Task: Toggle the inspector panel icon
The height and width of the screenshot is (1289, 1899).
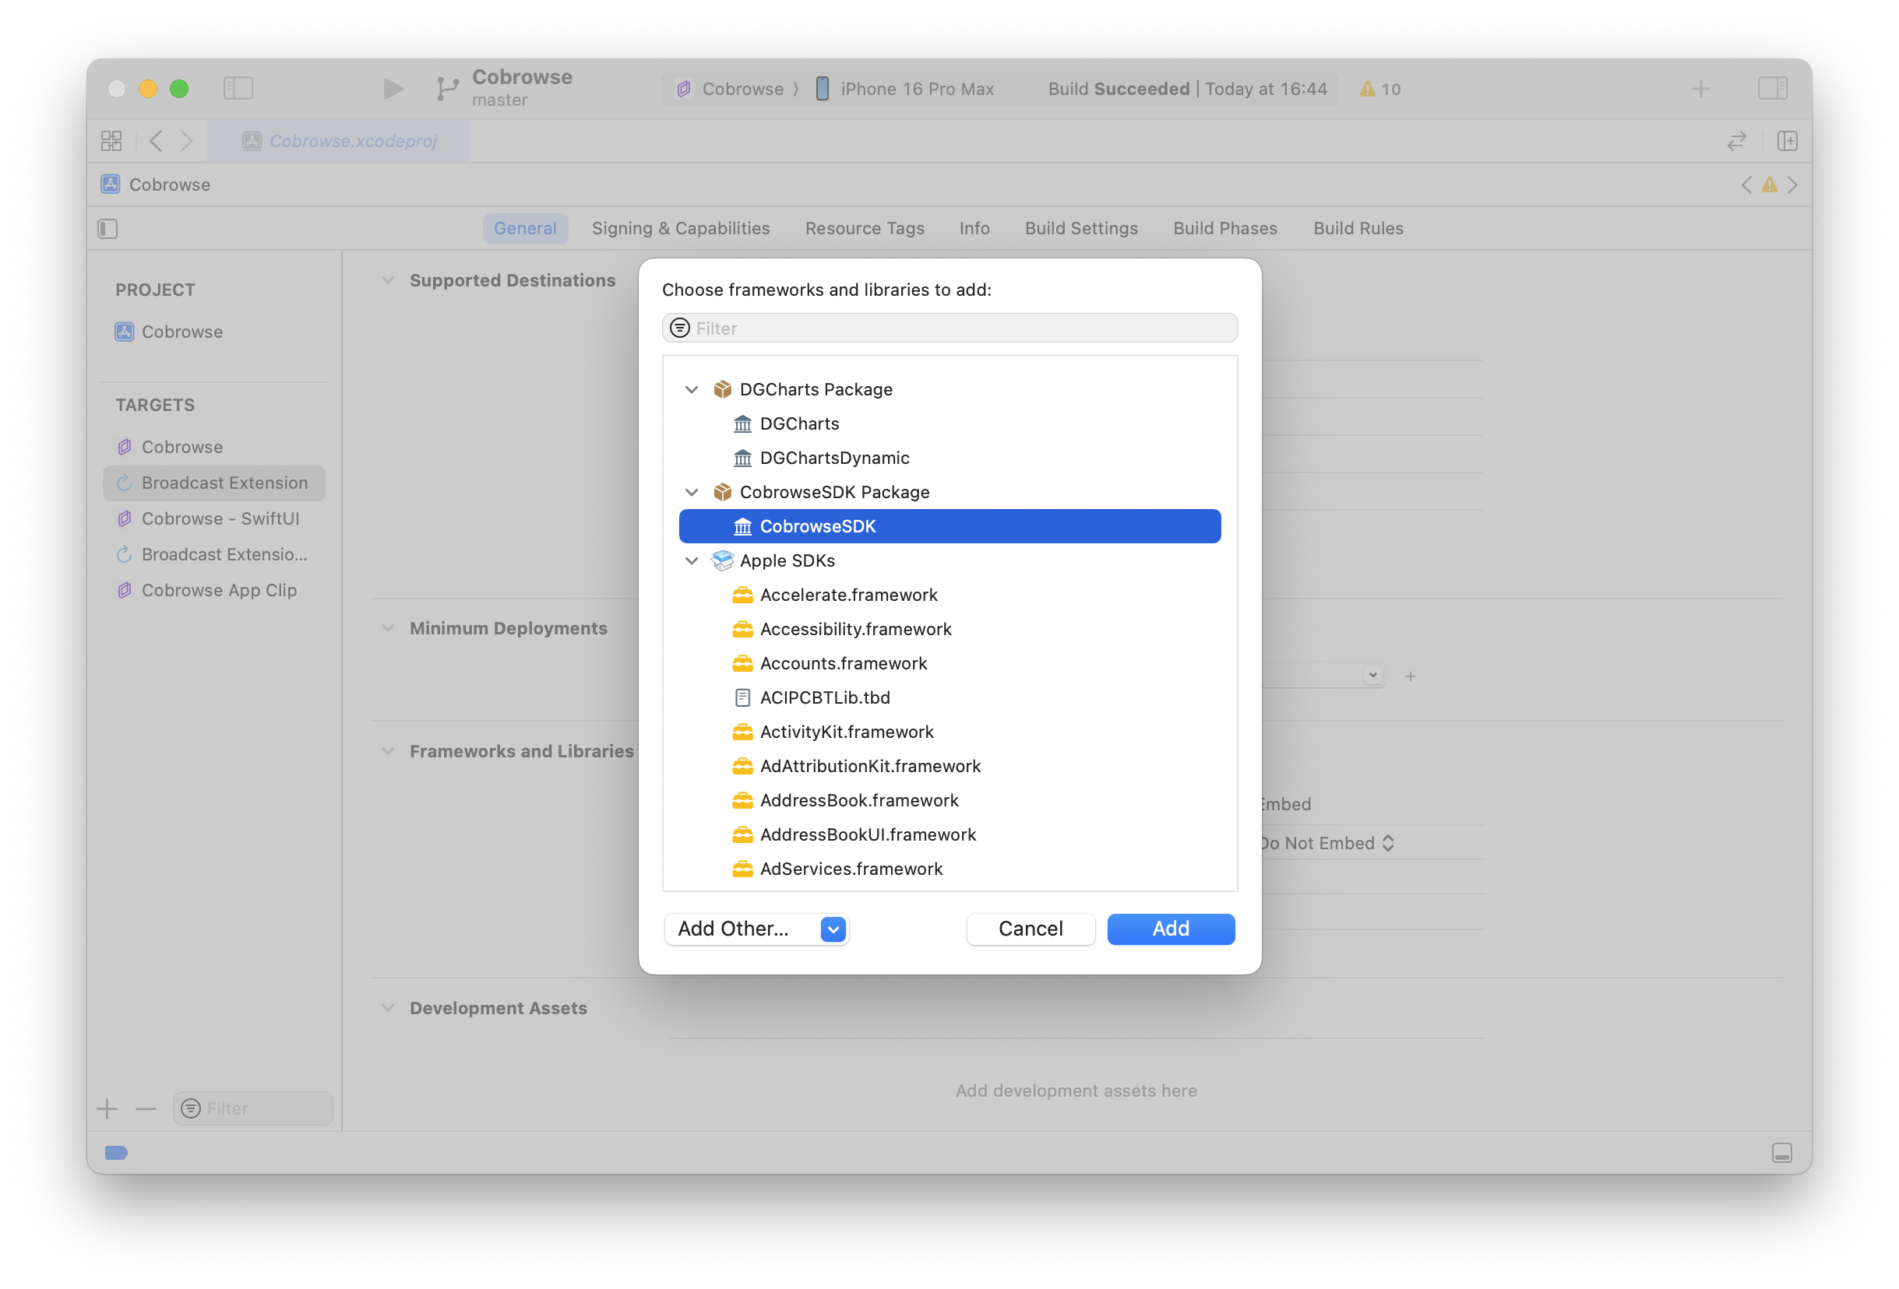Action: click(1772, 88)
